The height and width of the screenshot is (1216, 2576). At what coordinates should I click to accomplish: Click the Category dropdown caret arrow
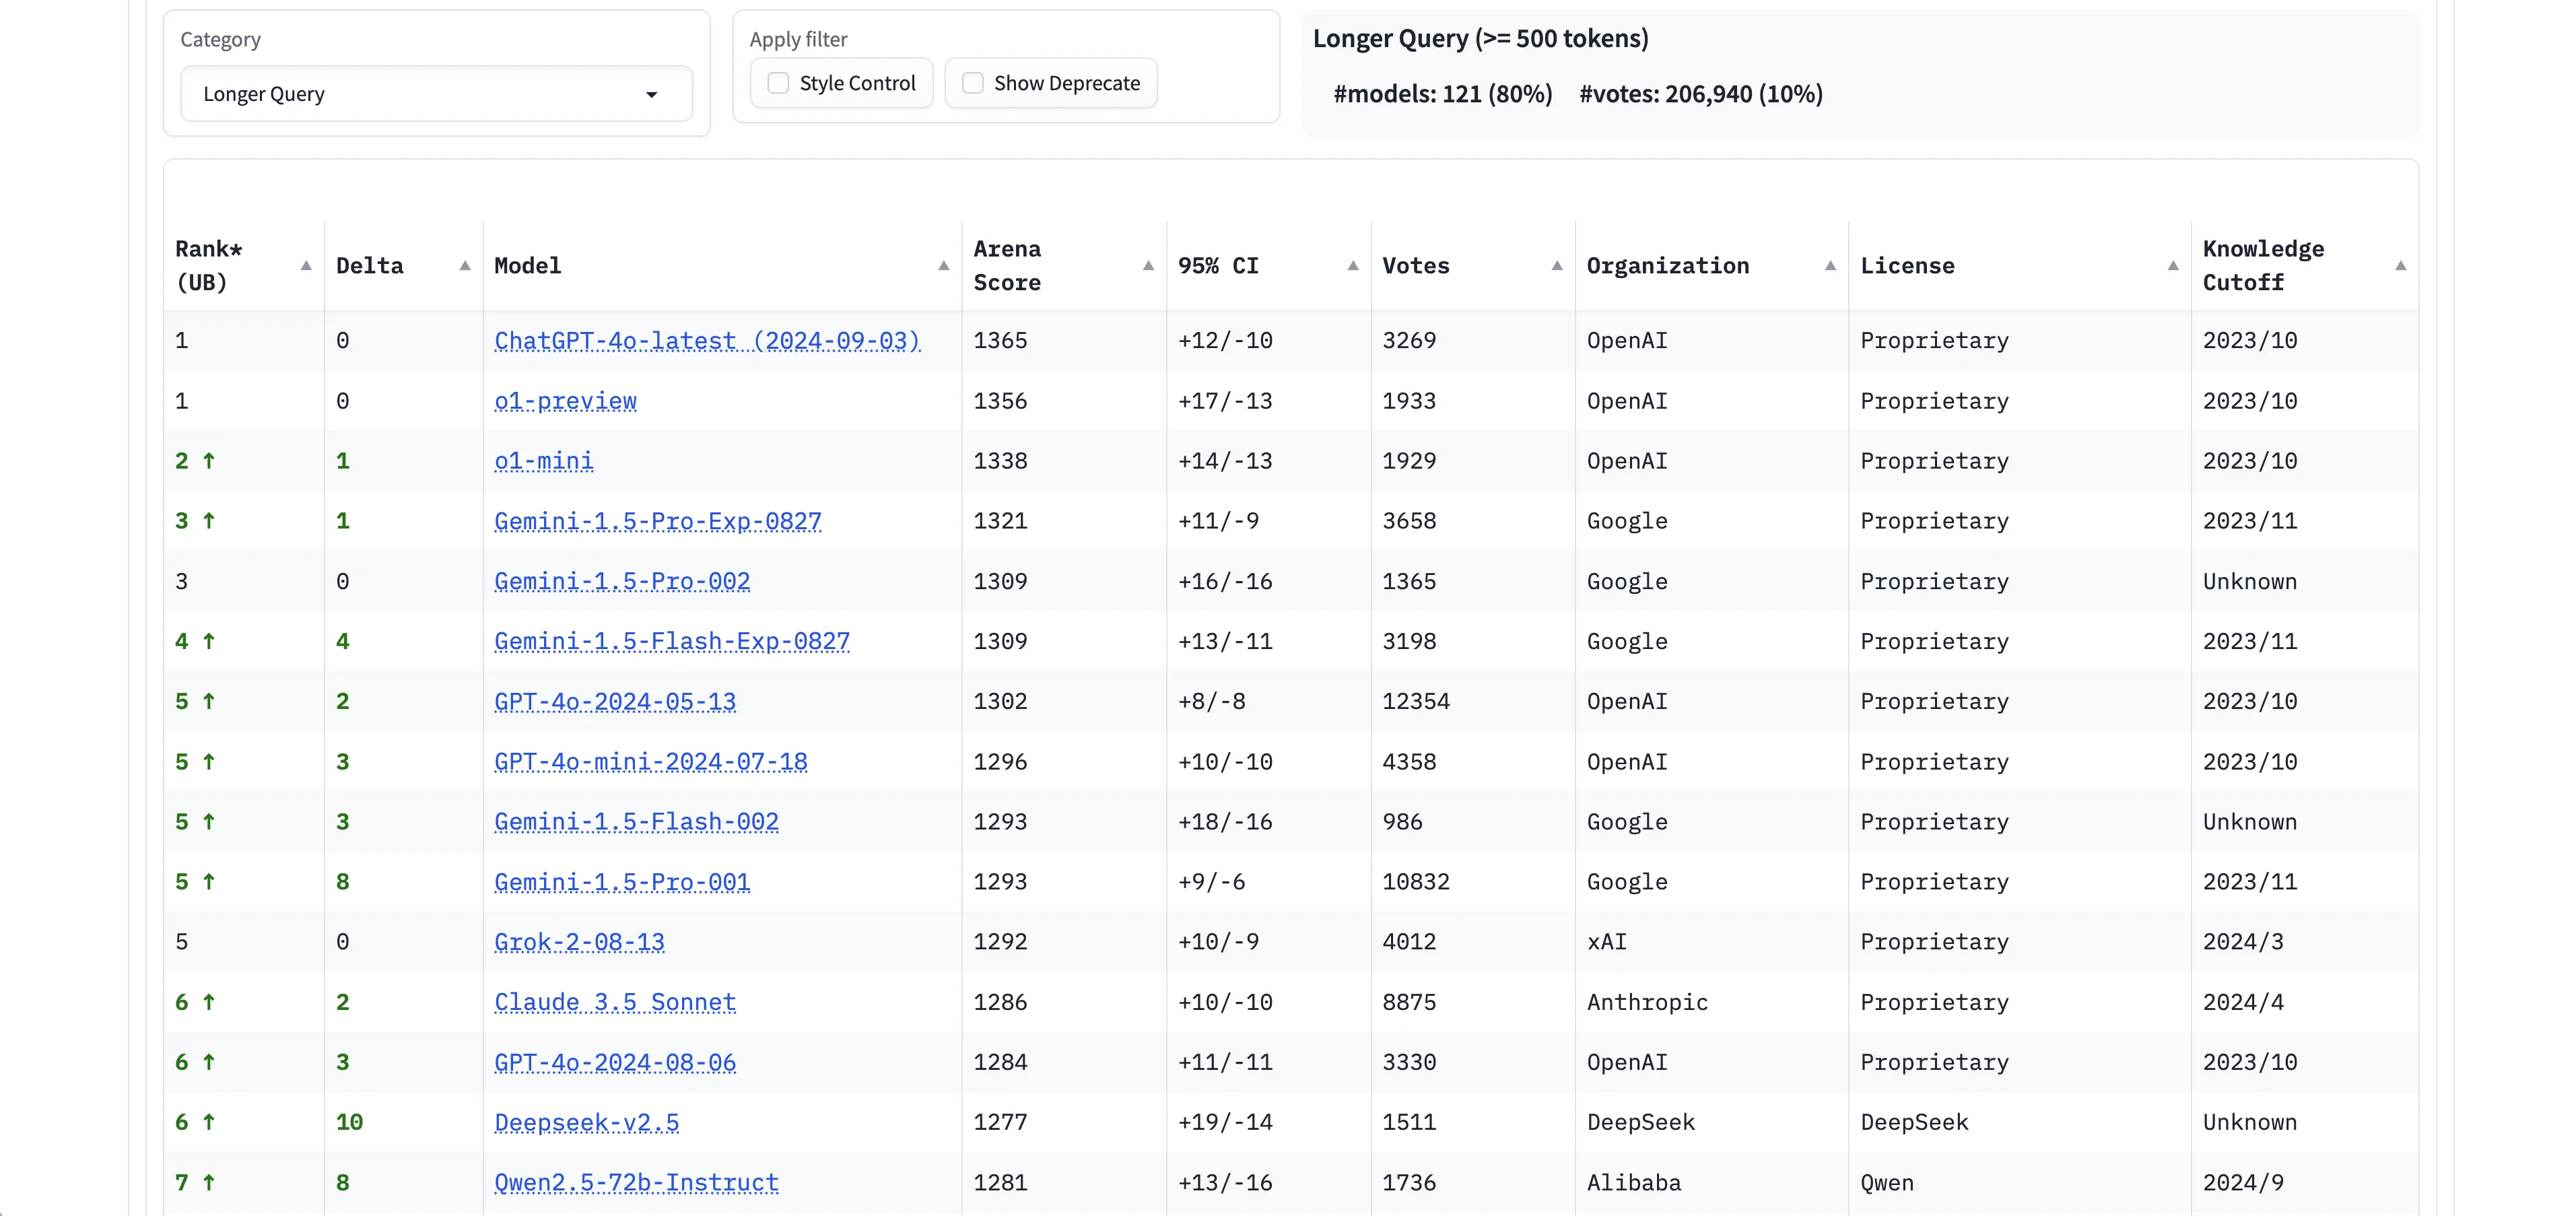pos(652,95)
